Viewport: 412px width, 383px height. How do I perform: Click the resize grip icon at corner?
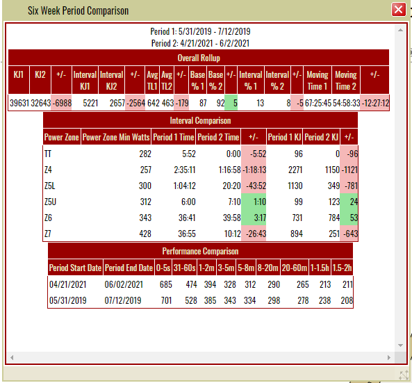click(404, 375)
